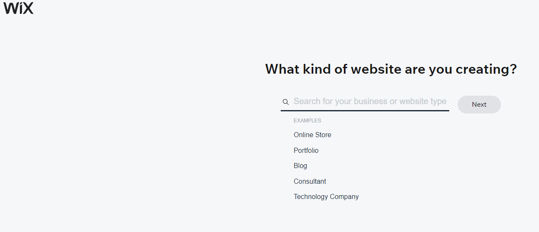Open the last example suggestion, Technology Company

point(326,197)
